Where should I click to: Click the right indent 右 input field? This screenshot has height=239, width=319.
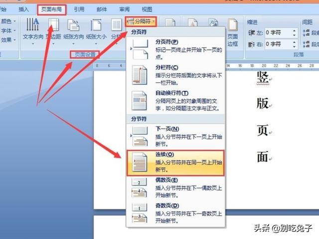[x=278, y=44]
